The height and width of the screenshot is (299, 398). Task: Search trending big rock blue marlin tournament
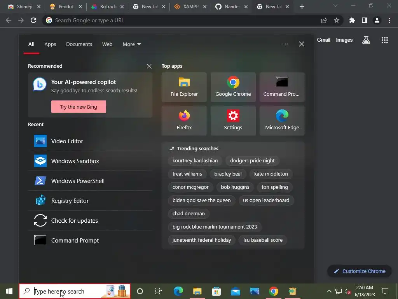(215, 227)
